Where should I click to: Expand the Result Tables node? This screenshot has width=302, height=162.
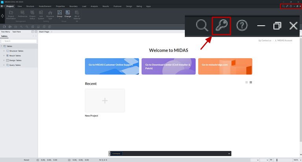pyautogui.click(x=4, y=56)
